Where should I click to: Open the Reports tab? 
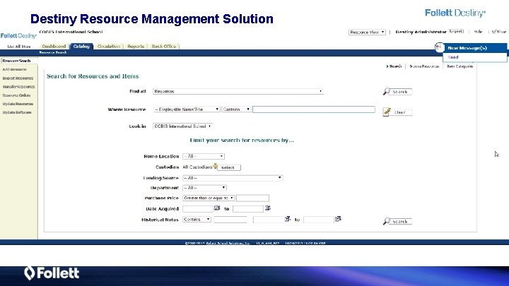pos(136,47)
